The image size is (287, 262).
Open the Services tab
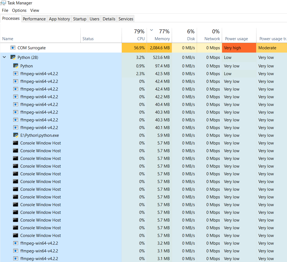[126, 19]
